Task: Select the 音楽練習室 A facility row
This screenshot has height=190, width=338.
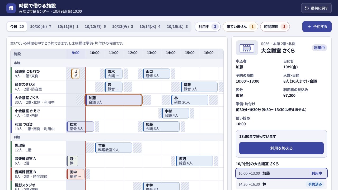Action: pos(38,161)
